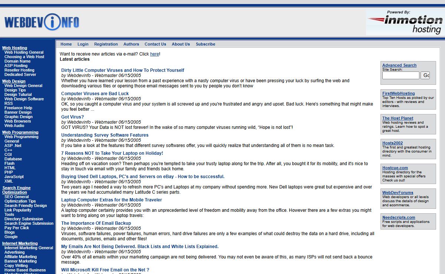This screenshot has width=445, height=274.
Task: Open the Web Design category heading
Action: click(14, 81)
